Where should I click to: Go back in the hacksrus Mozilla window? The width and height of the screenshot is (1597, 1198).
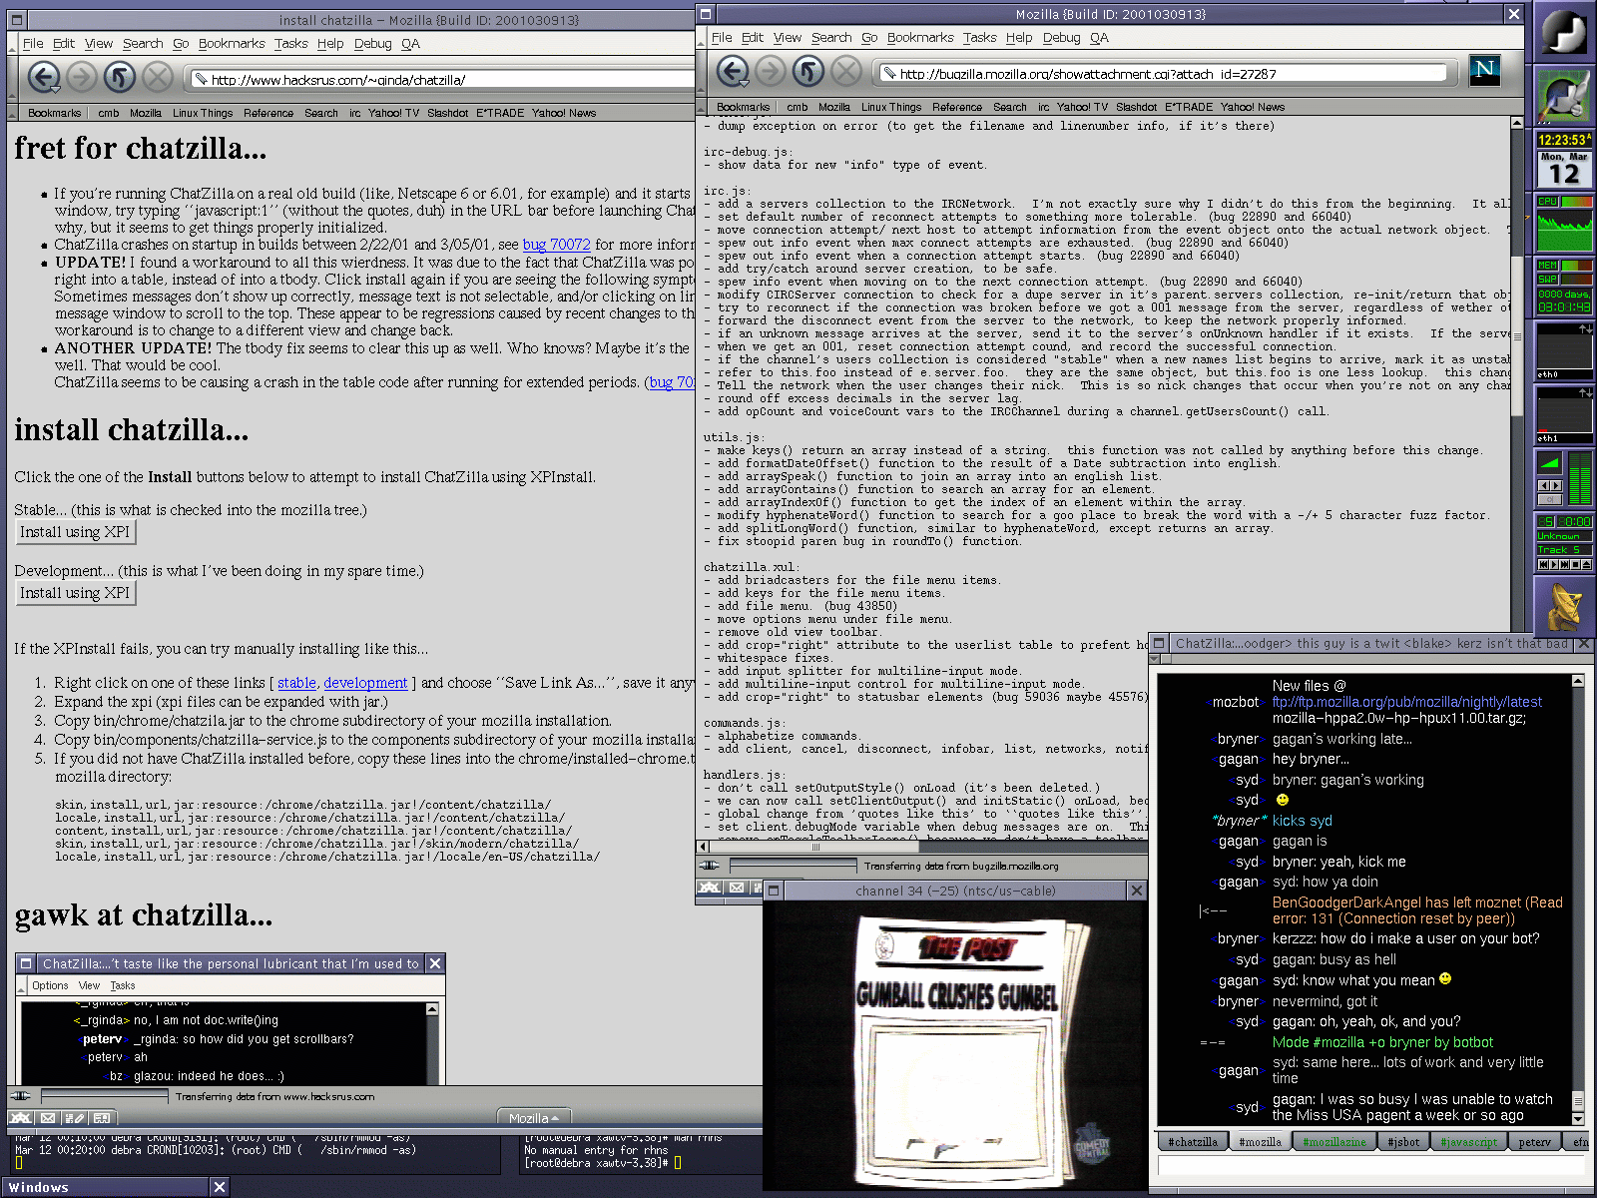coord(44,77)
